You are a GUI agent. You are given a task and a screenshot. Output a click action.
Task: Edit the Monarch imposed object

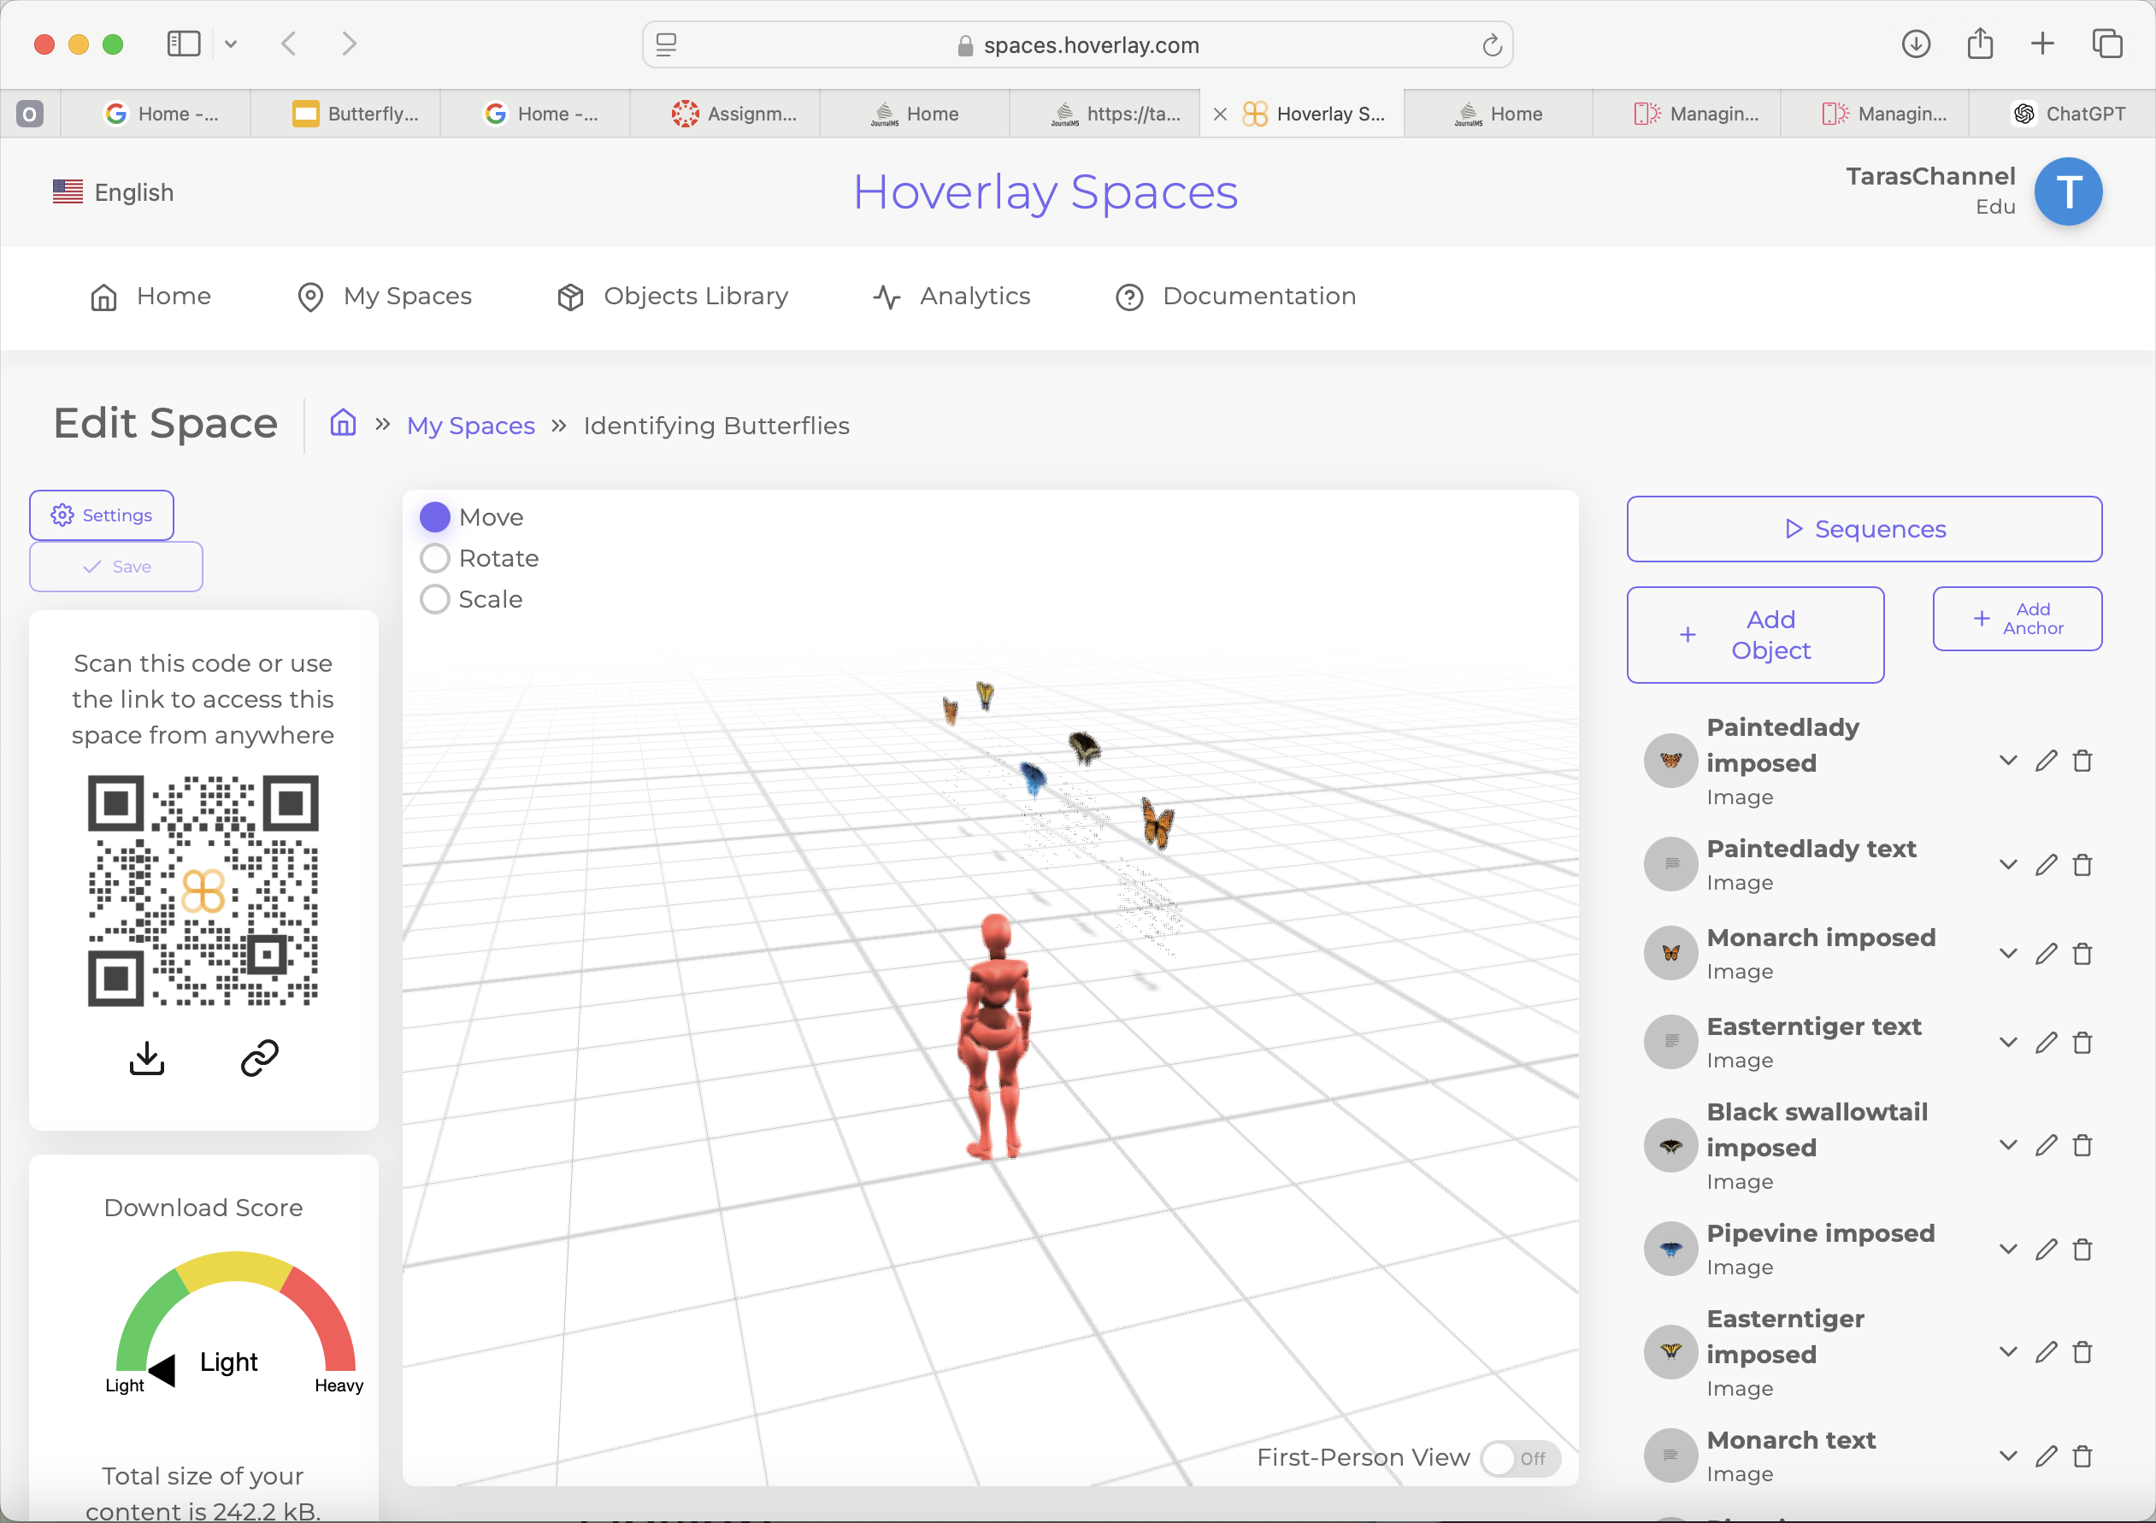2046,954
